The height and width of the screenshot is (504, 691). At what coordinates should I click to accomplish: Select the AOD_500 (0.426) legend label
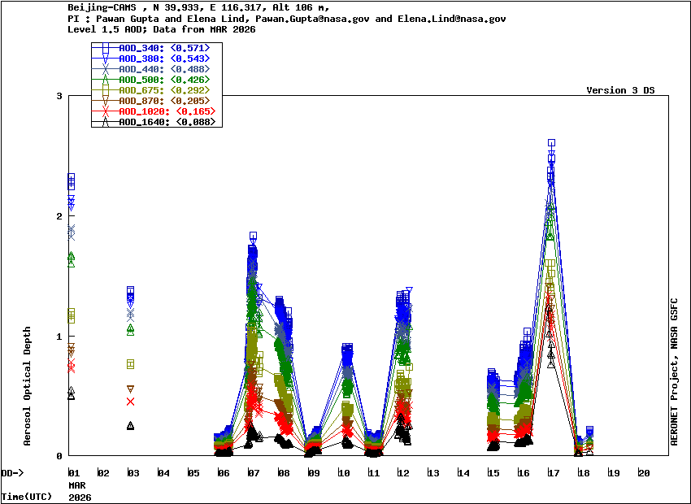pyautogui.click(x=164, y=80)
